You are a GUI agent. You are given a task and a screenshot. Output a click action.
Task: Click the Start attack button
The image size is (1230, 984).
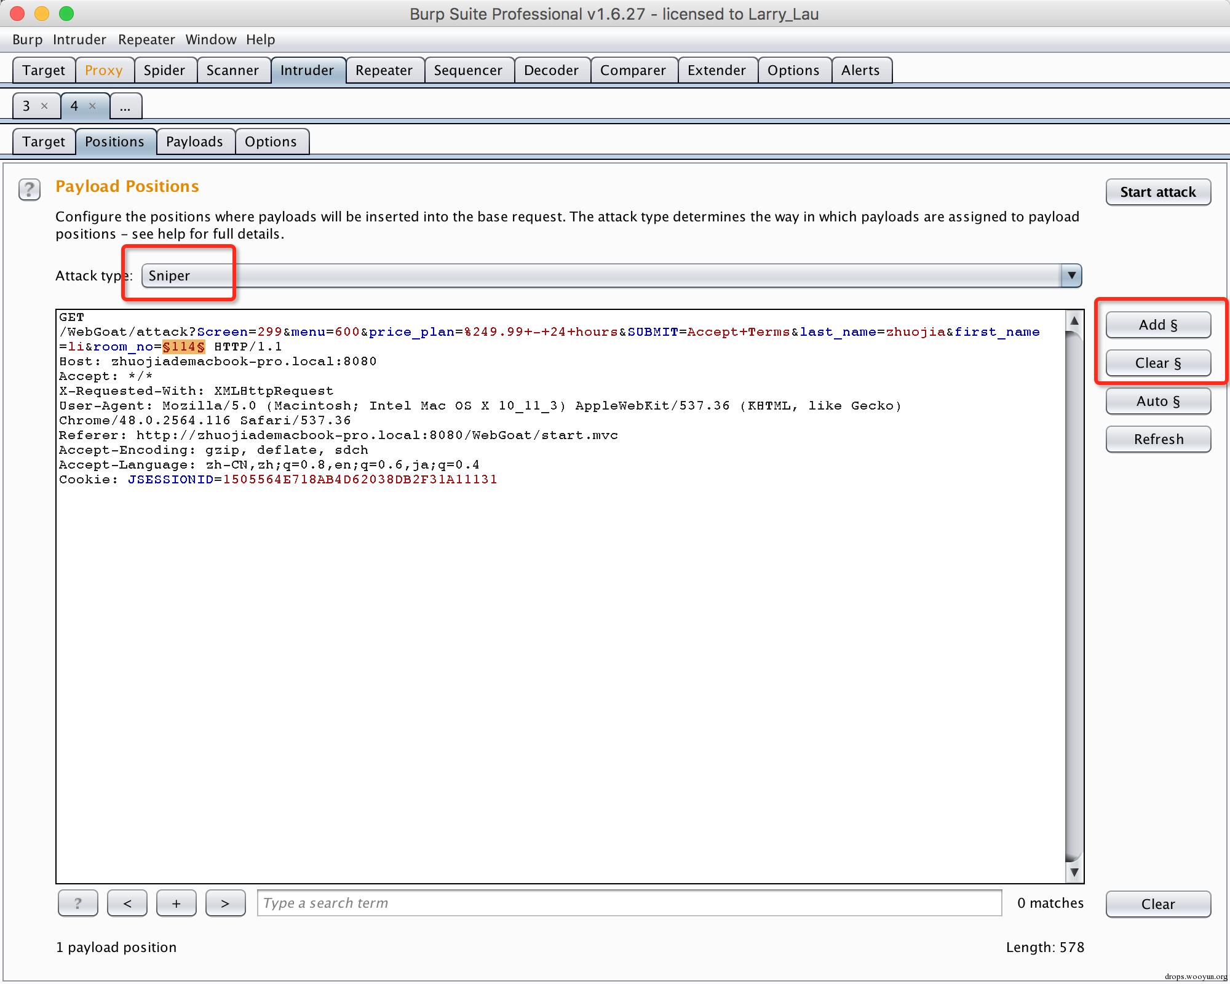point(1157,191)
